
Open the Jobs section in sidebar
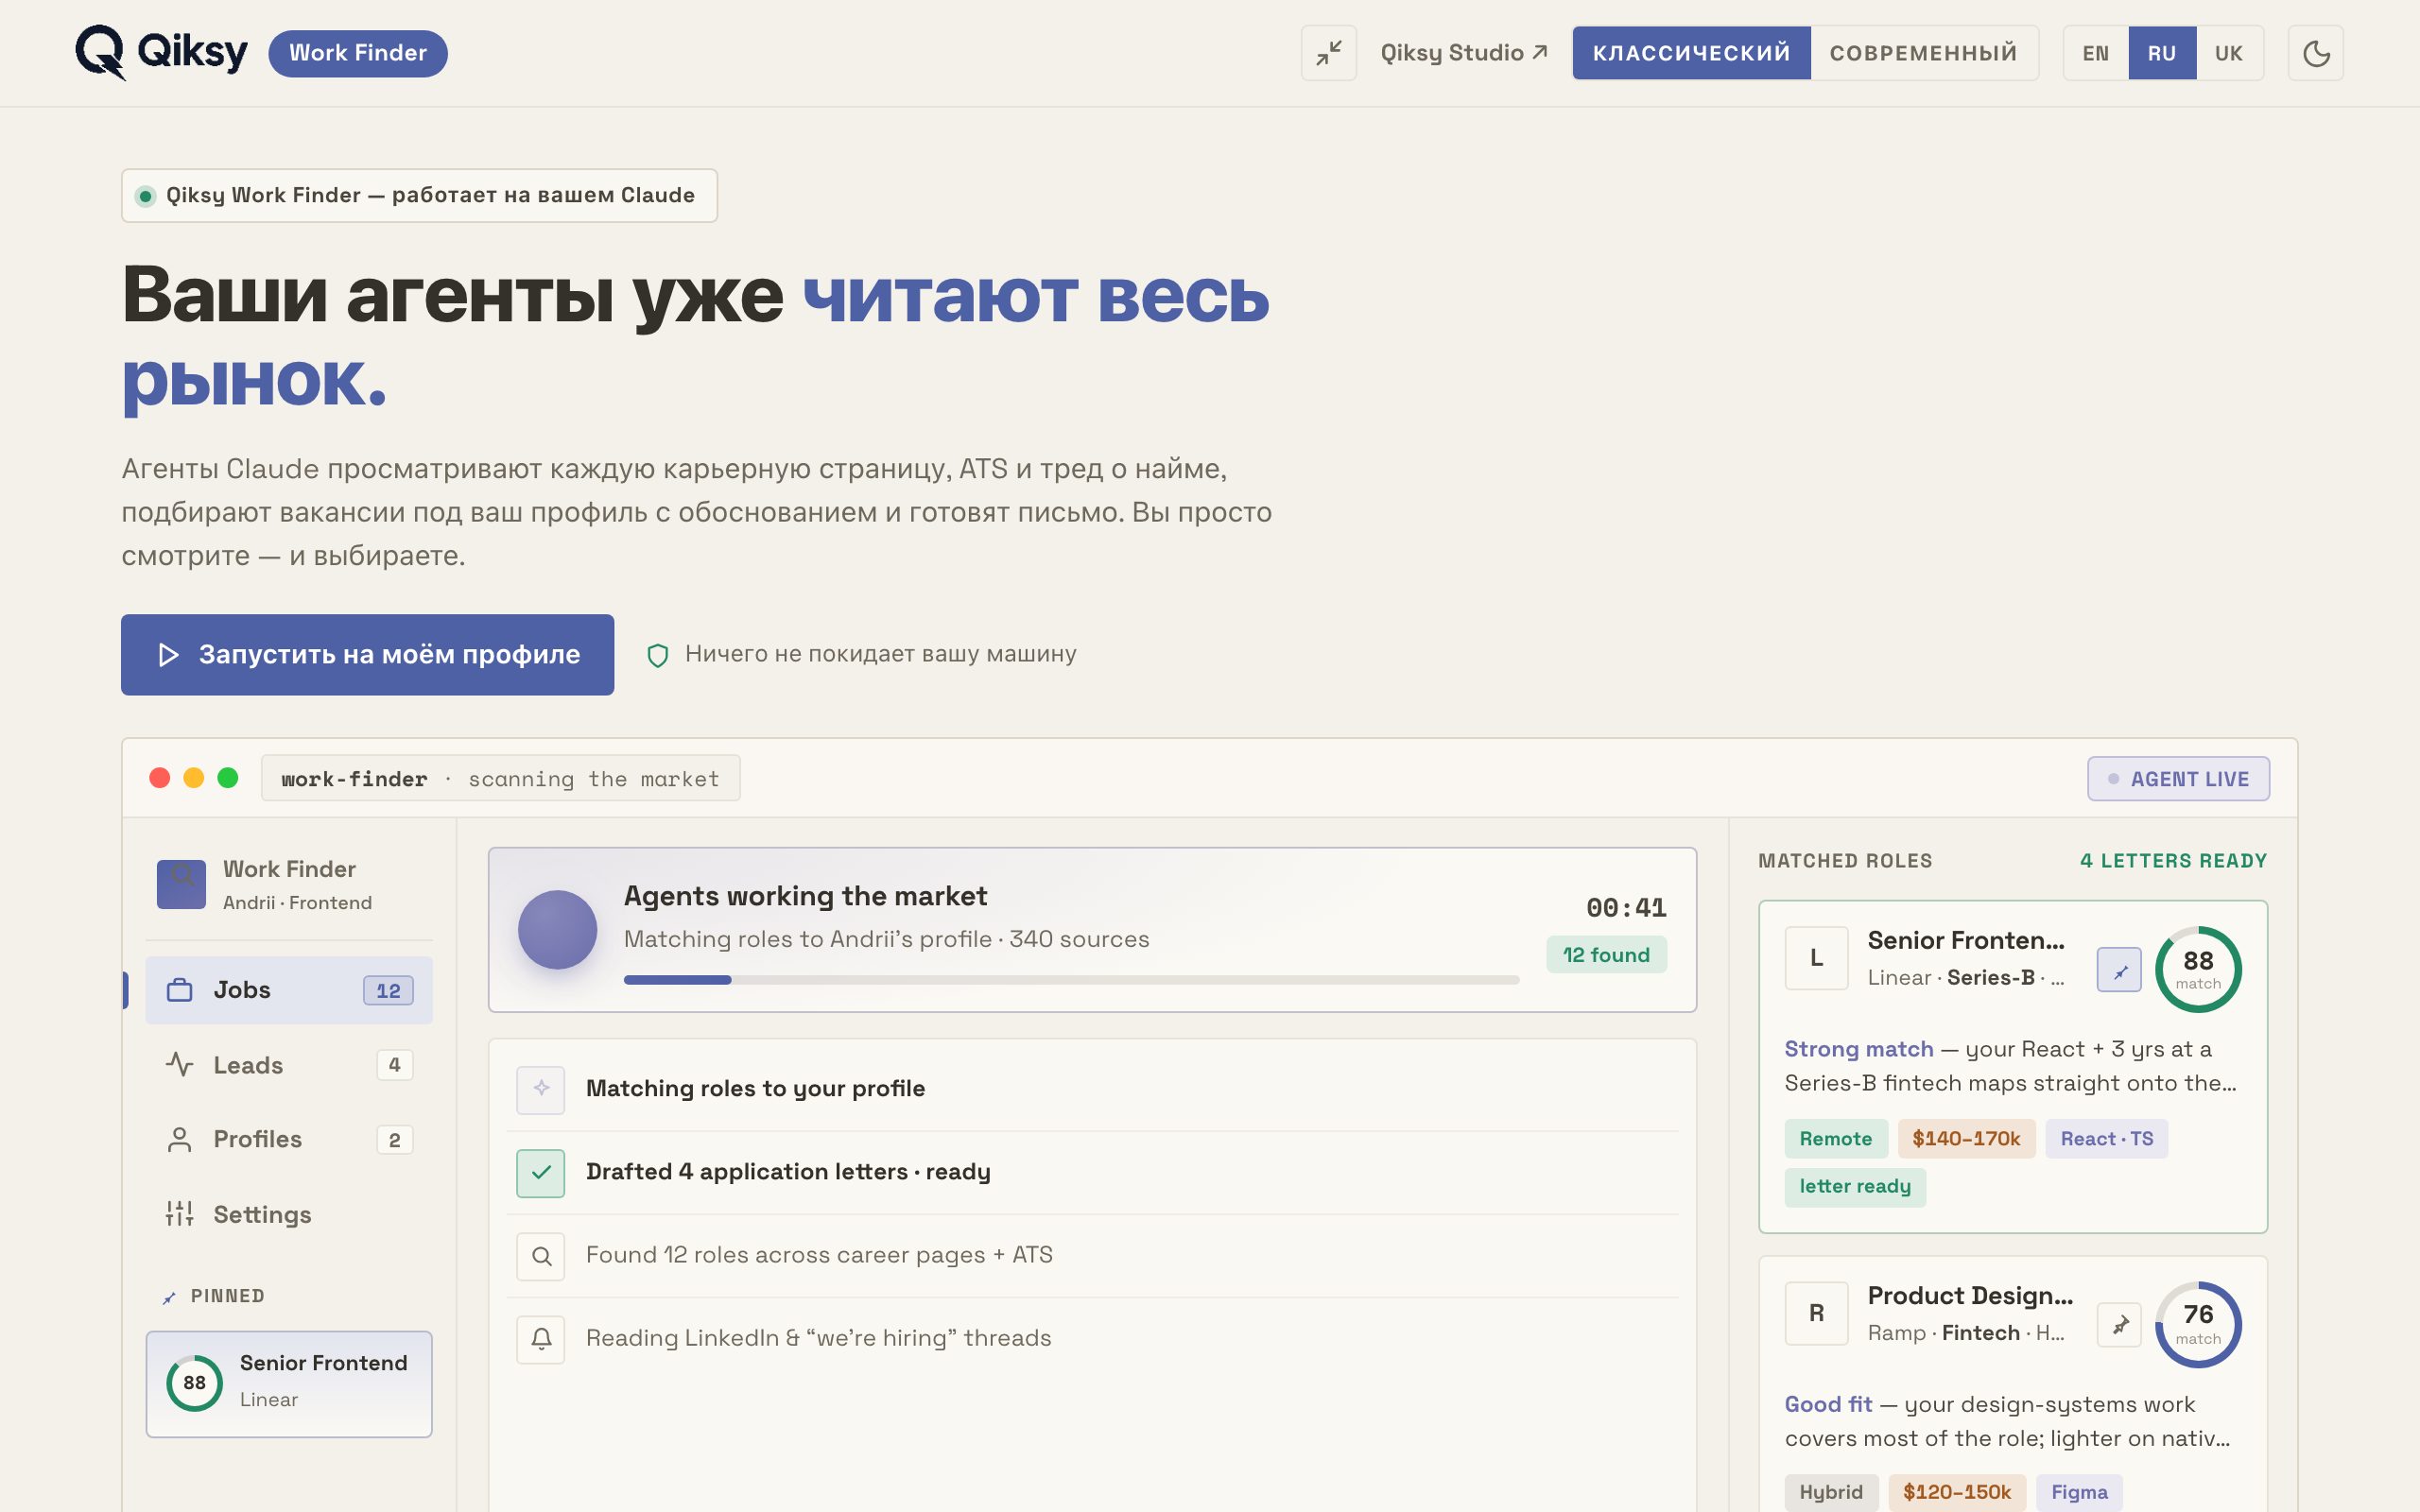coord(289,990)
